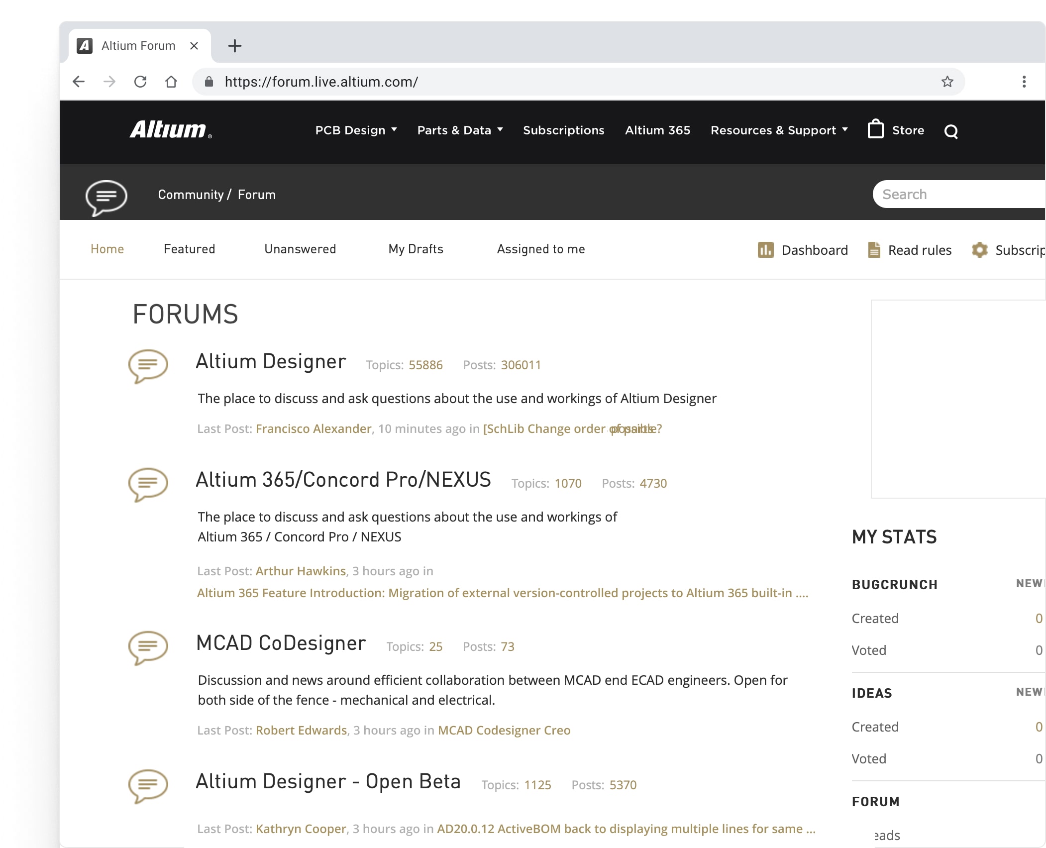The width and height of the screenshot is (1046, 848).
Task: Open the MCAD Codesigner Creo post link
Action: (x=504, y=730)
